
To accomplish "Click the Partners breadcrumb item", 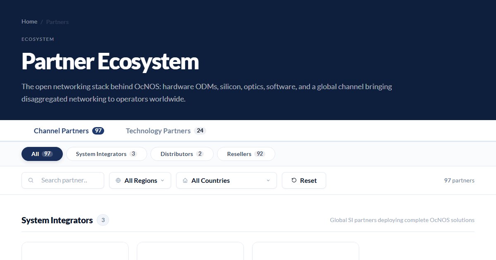I will pos(57,22).
